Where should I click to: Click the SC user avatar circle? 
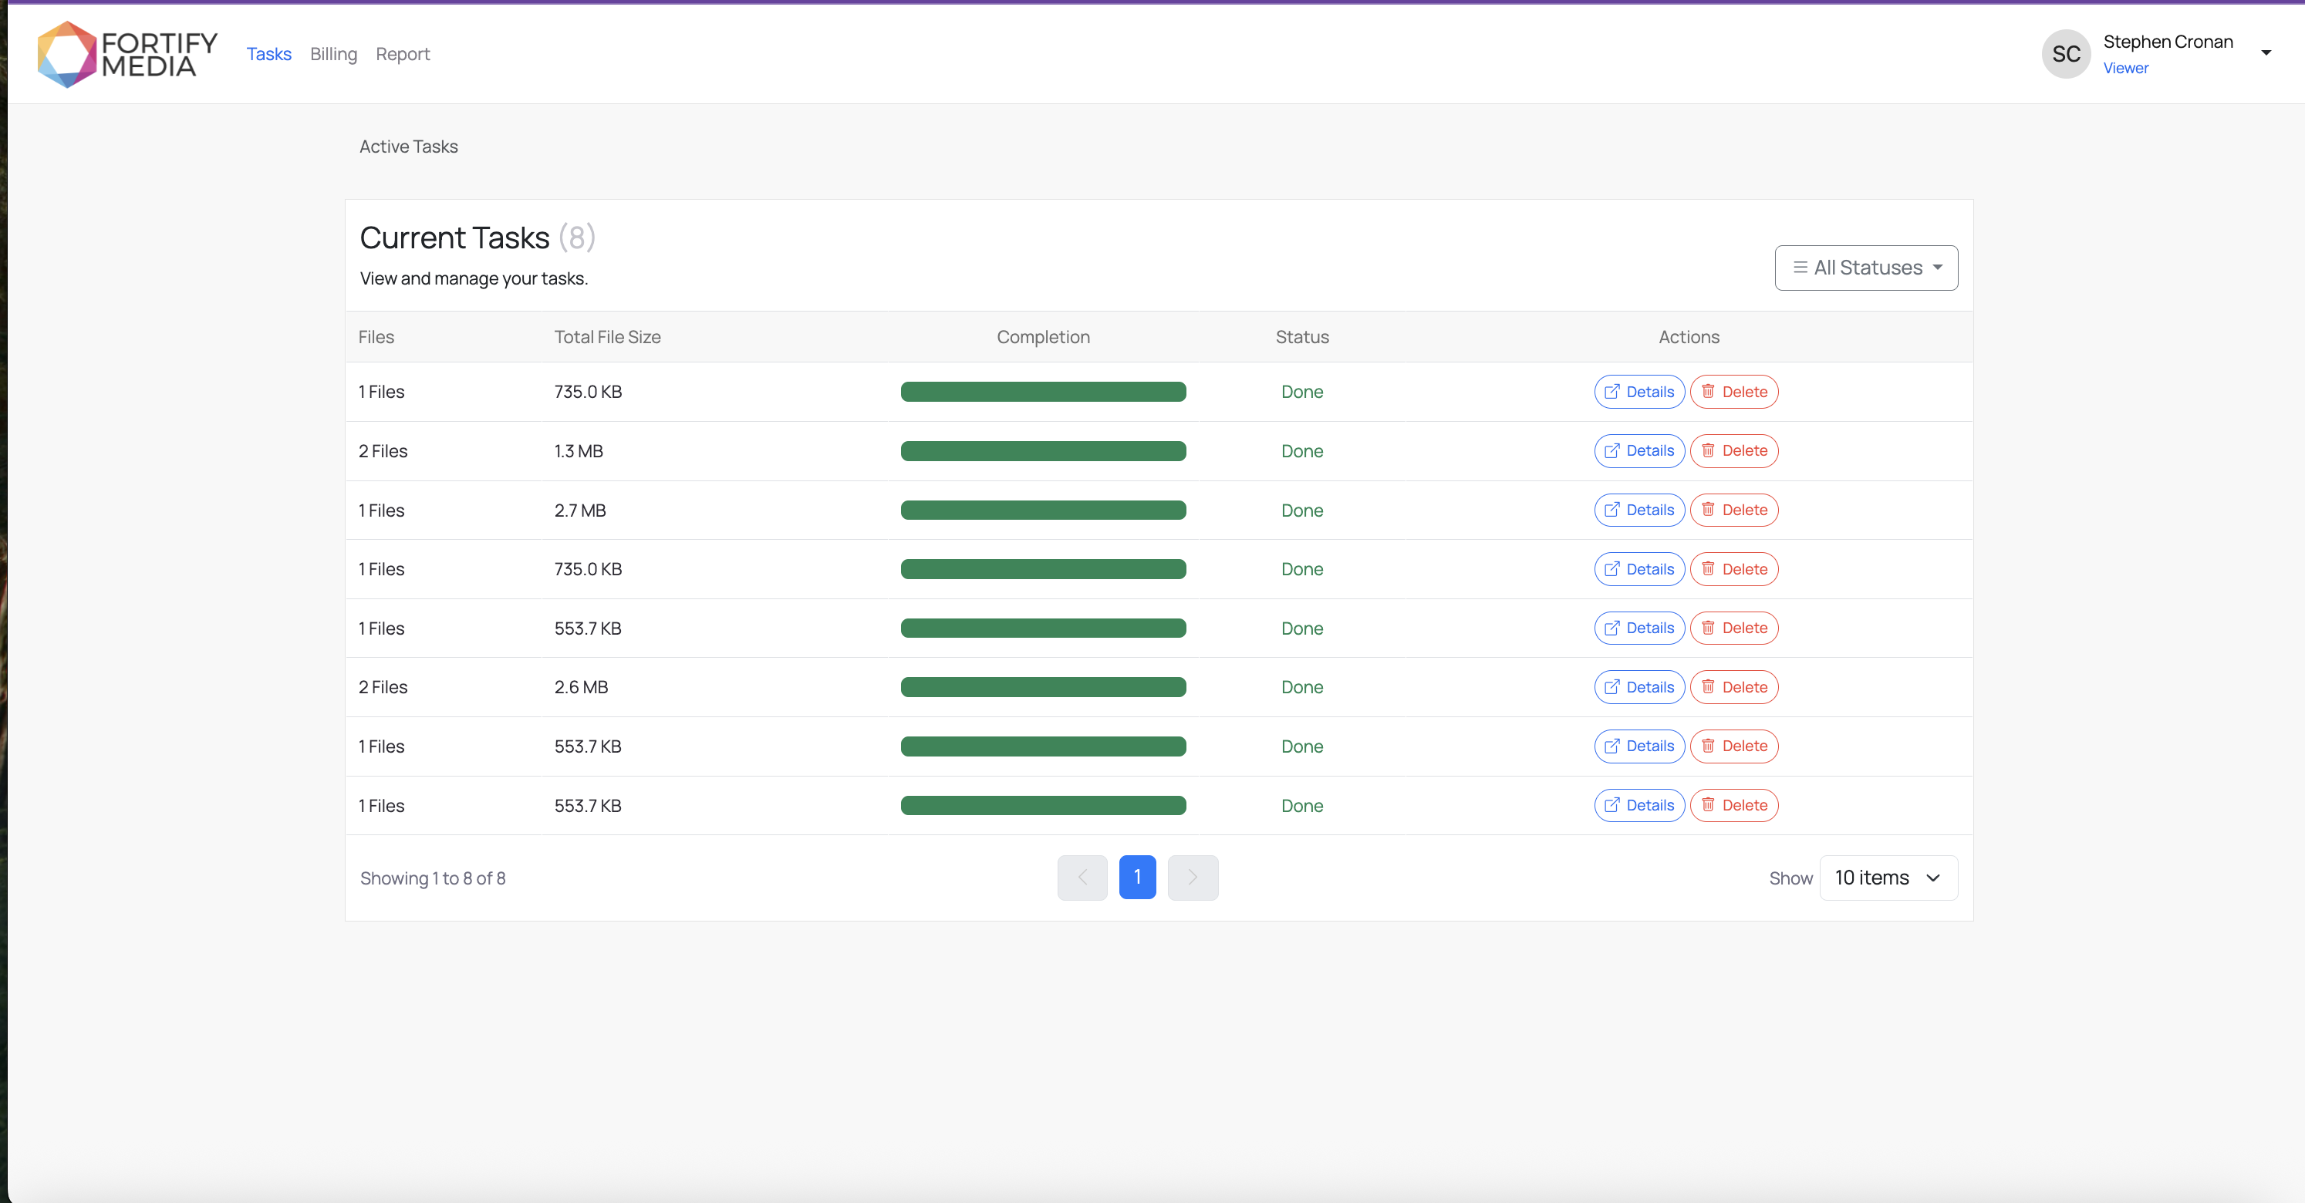pyautogui.click(x=2066, y=55)
